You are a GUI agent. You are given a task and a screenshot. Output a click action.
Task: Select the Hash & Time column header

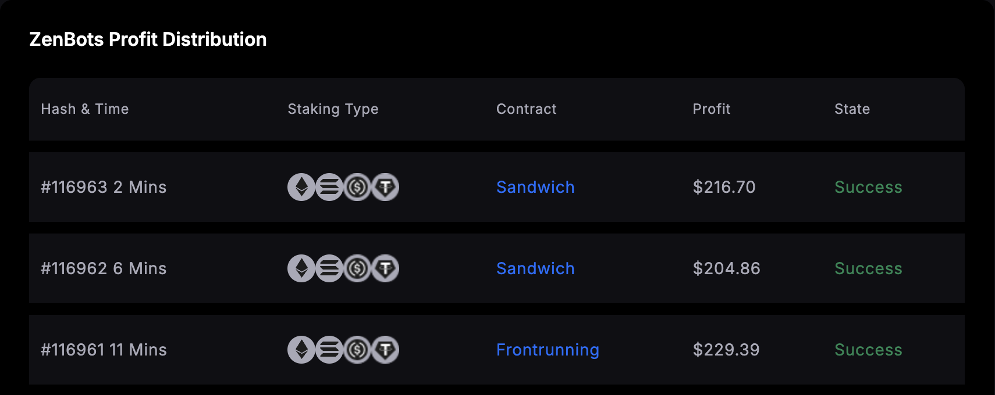[85, 109]
